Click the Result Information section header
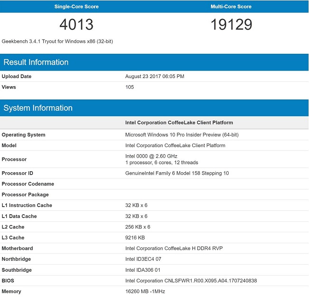This screenshot has width=309, height=297. (154, 62)
